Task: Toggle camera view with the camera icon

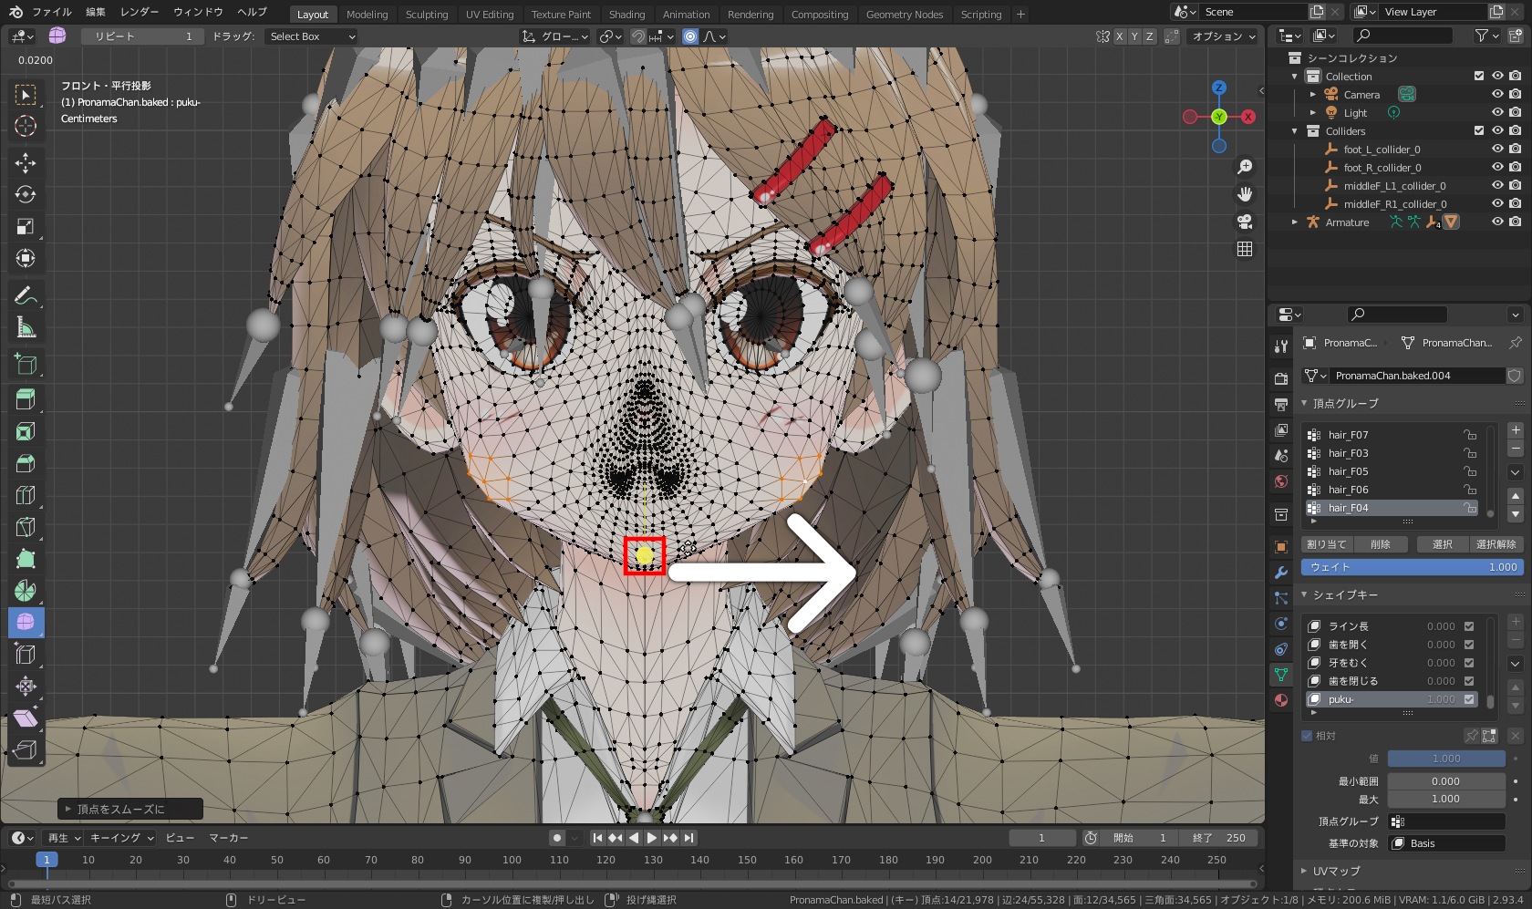Action: (x=1245, y=222)
